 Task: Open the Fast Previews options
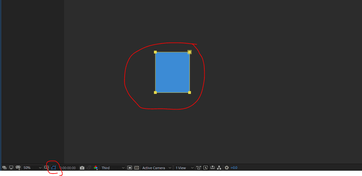coord(206,168)
